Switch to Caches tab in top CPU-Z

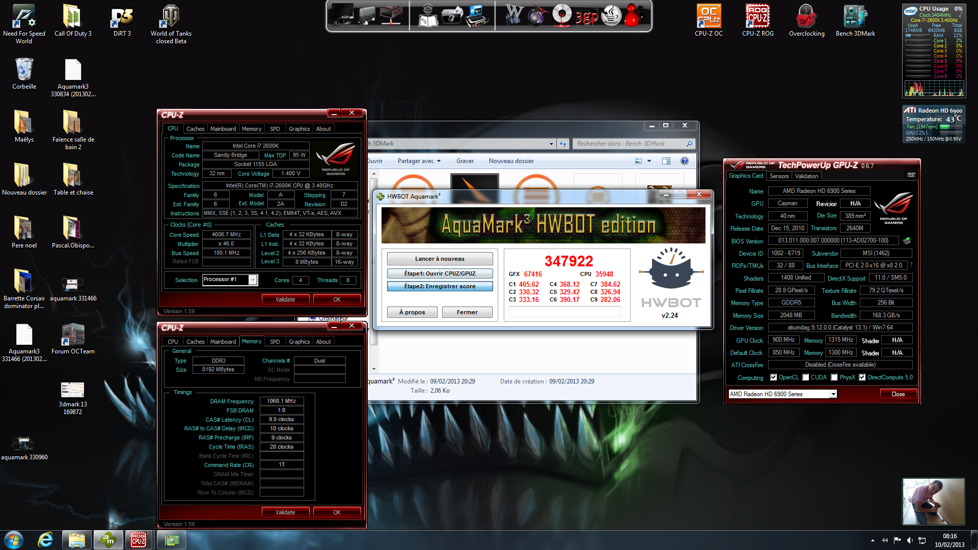195,129
